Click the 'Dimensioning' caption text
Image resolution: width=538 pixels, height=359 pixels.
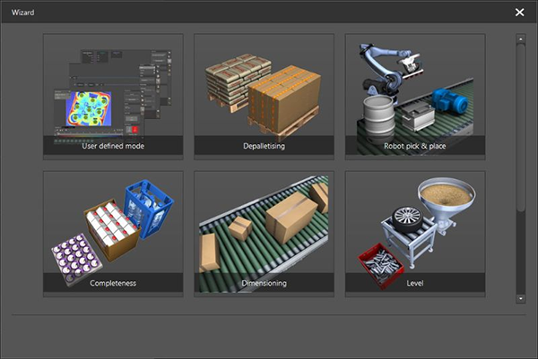click(264, 284)
